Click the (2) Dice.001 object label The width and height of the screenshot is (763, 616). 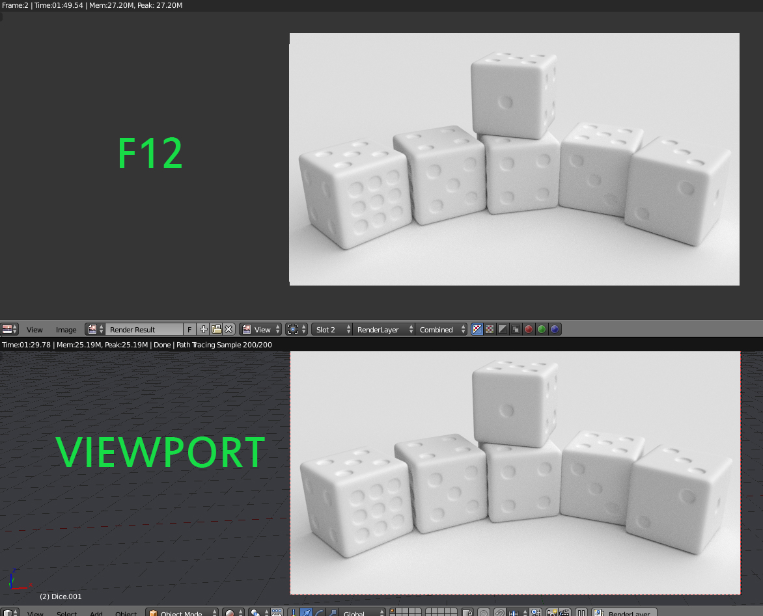click(x=61, y=596)
